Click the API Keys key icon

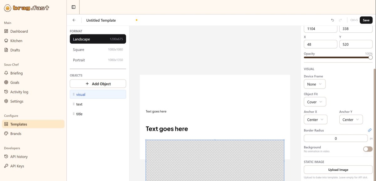6,166
